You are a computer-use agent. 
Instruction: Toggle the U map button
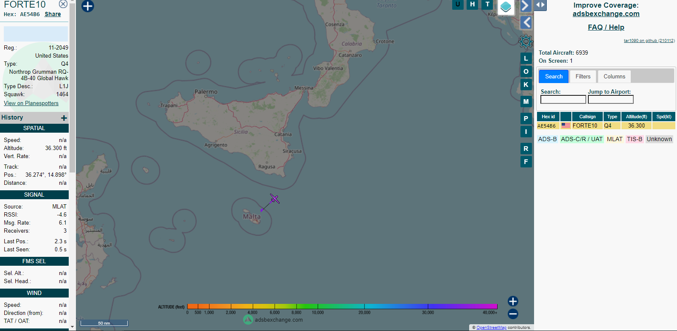pyautogui.click(x=458, y=4)
